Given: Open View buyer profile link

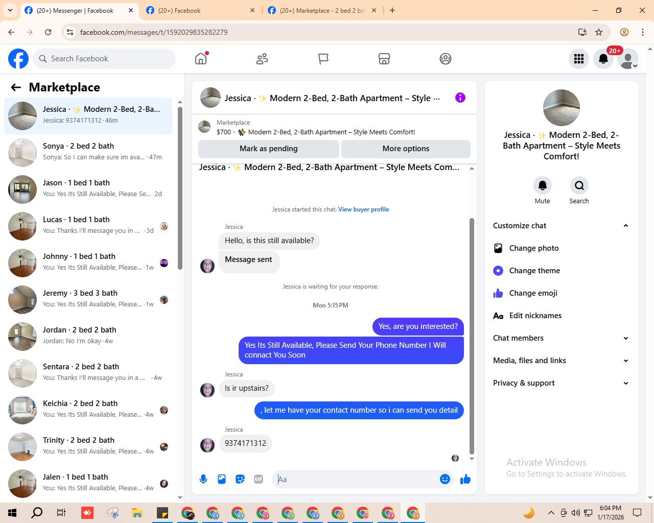Looking at the screenshot, I should click(363, 209).
